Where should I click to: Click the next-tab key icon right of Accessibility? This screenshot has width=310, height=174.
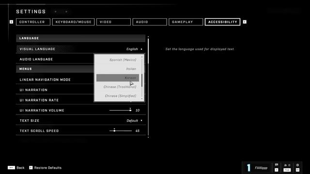[245, 22]
